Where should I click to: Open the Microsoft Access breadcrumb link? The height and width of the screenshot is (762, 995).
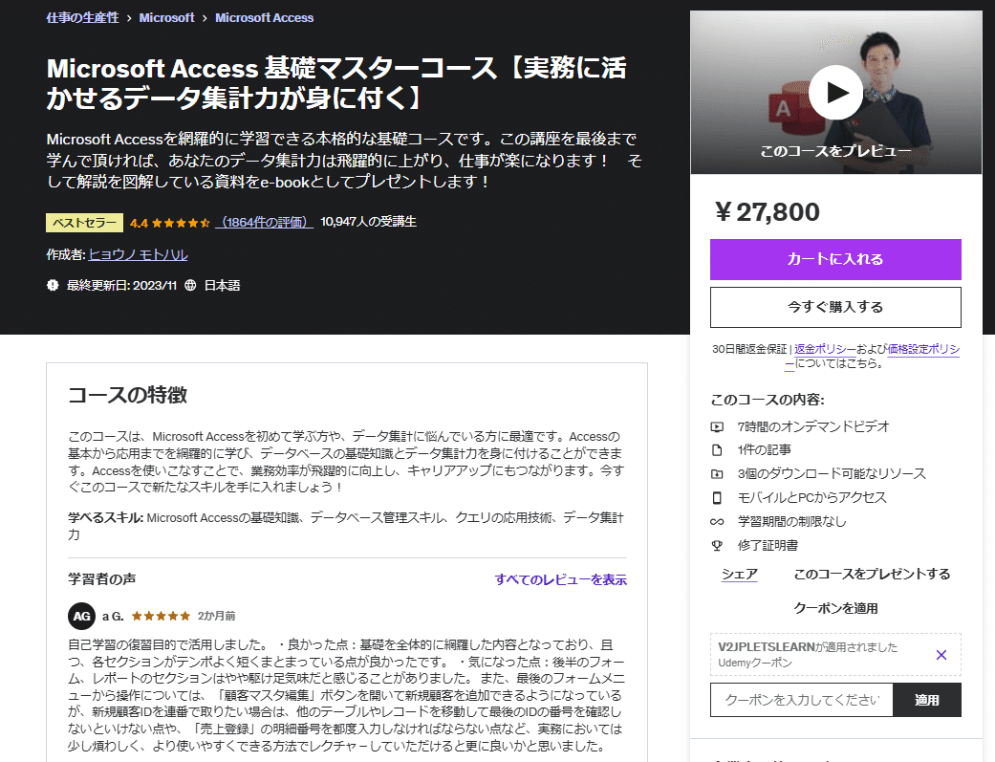pos(264,18)
